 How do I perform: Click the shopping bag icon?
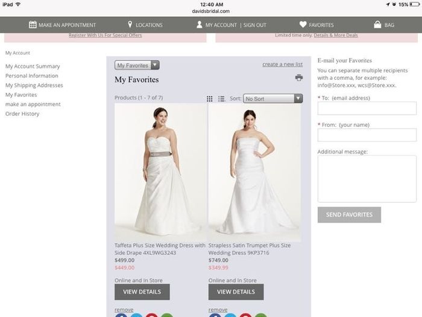click(x=377, y=25)
